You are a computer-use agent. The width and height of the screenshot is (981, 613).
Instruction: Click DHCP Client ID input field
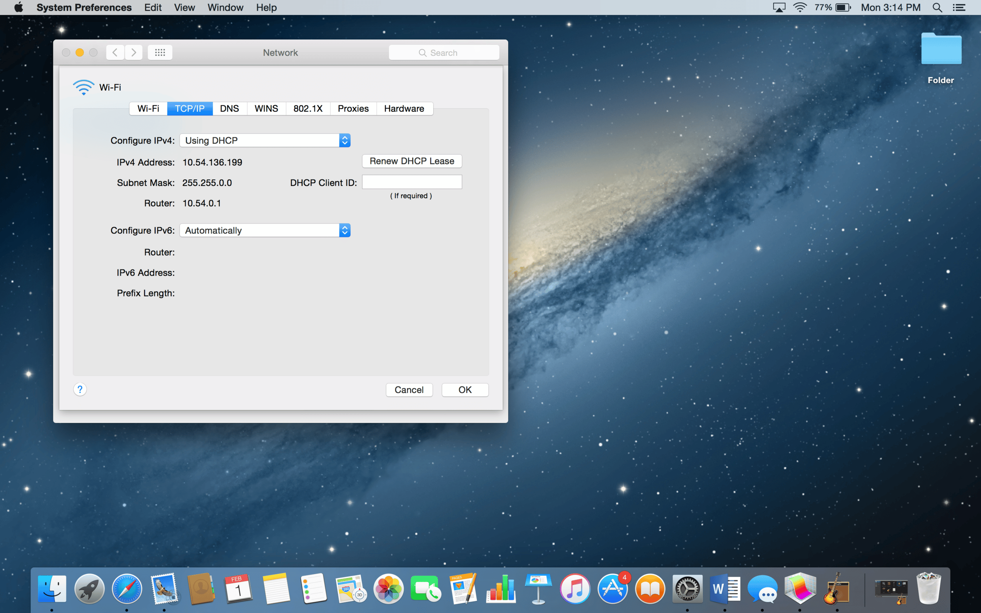[x=411, y=182]
